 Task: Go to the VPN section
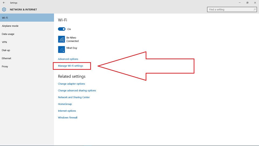27,42
